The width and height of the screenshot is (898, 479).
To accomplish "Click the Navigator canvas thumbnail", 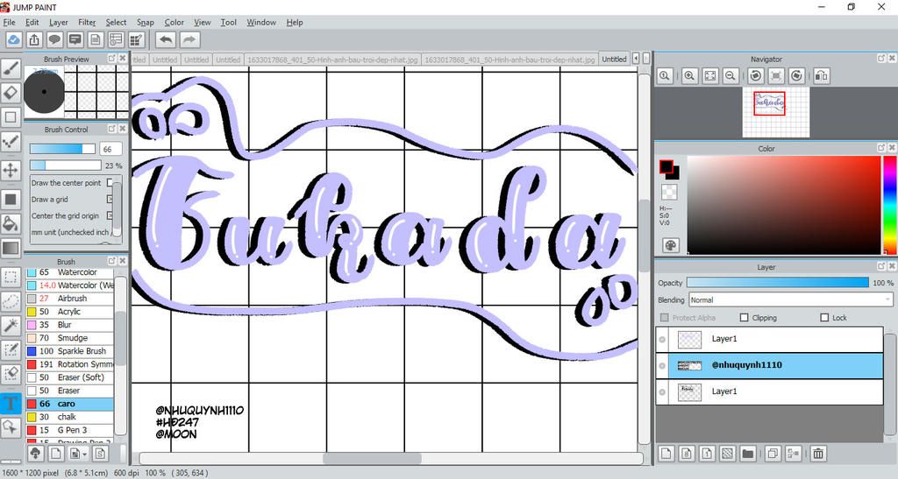I will (775, 112).
